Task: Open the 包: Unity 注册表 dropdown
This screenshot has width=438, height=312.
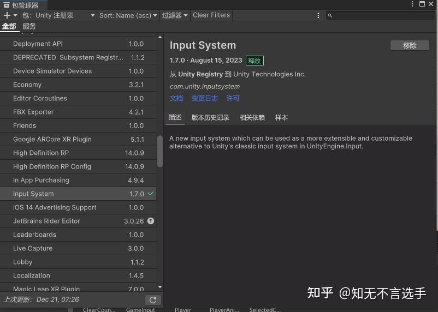Action: pos(58,15)
